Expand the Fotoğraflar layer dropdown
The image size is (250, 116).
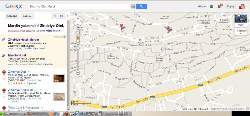point(241,31)
